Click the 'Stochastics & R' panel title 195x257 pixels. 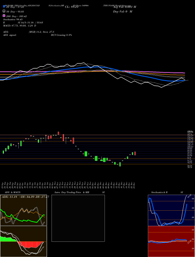(x=159, y=192)
